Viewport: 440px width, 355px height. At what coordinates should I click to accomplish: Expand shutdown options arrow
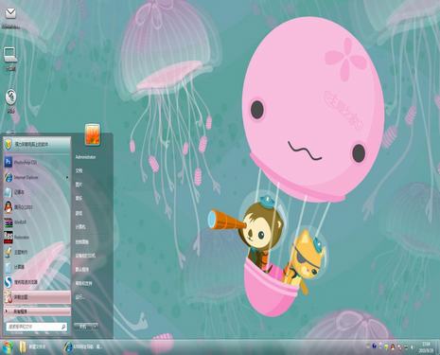[x=96, y=328]
